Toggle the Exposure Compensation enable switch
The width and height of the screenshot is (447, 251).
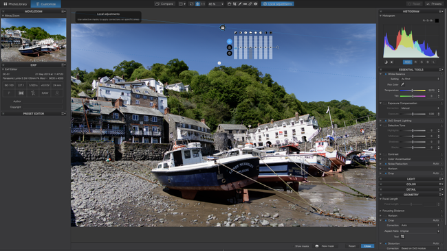386,103
